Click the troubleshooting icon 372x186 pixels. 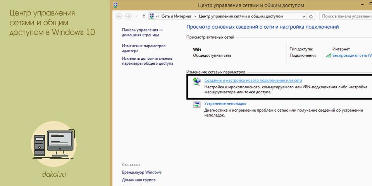pos(197,105)
